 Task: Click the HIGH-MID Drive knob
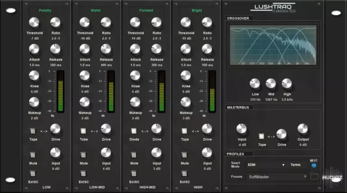click(156, 129)
